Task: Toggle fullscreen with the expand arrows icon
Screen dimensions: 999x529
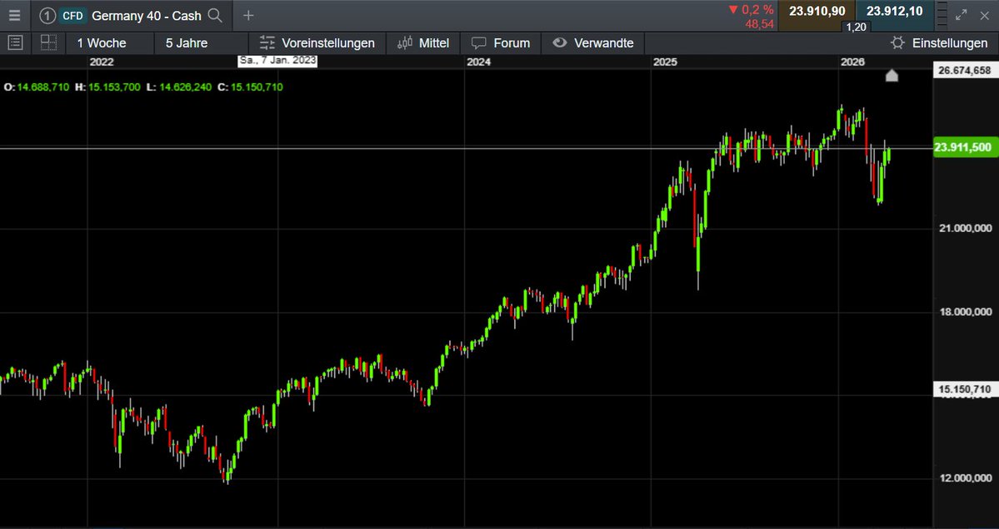Action: 961,15
